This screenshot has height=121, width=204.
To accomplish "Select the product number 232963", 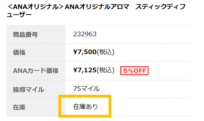I will point(85,34).
